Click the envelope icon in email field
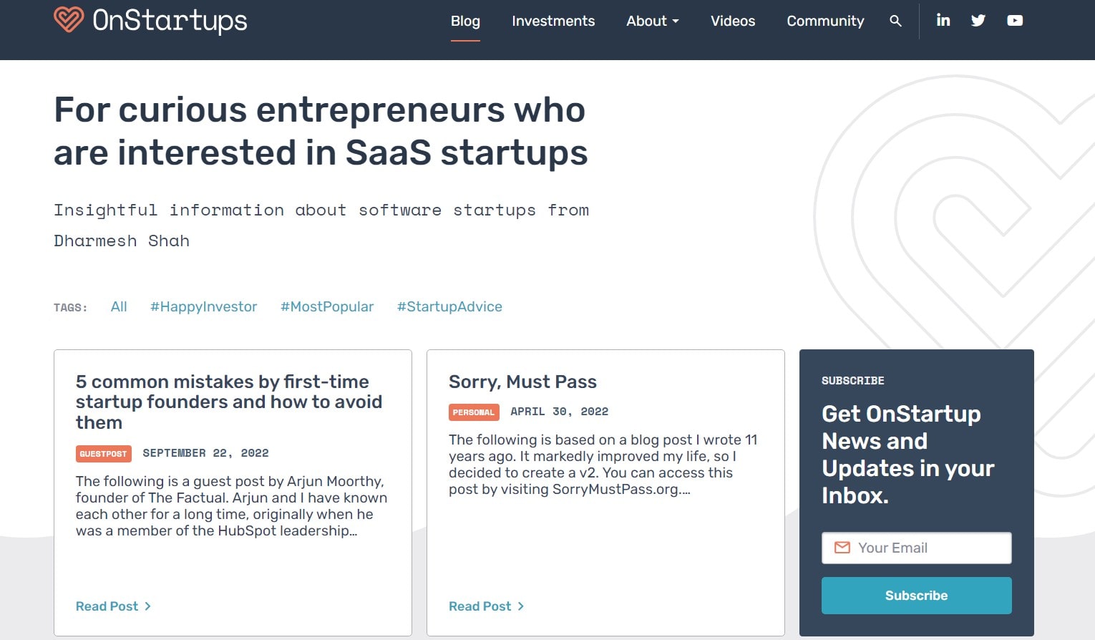Viewport: 1095px width, 640px height. 842,548
